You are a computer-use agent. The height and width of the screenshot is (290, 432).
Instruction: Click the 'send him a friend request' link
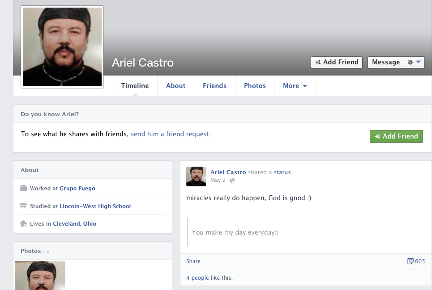click(171, 134)
